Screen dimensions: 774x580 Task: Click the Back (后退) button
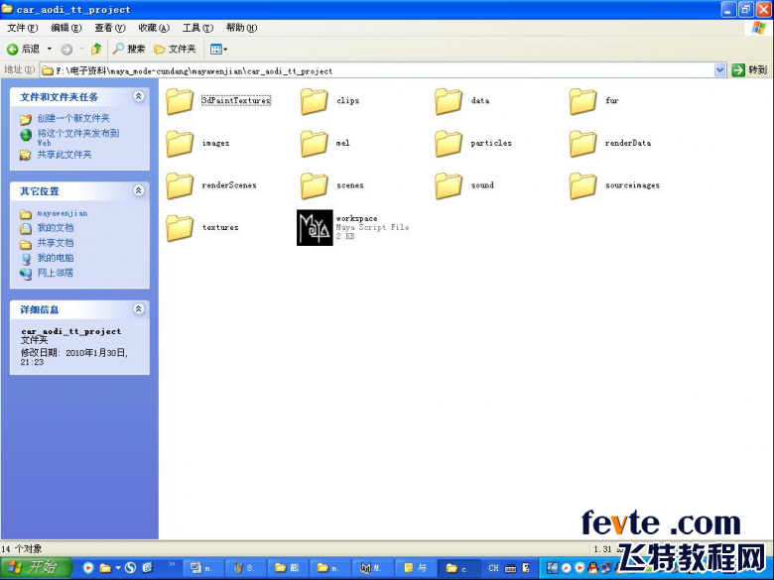23,49
